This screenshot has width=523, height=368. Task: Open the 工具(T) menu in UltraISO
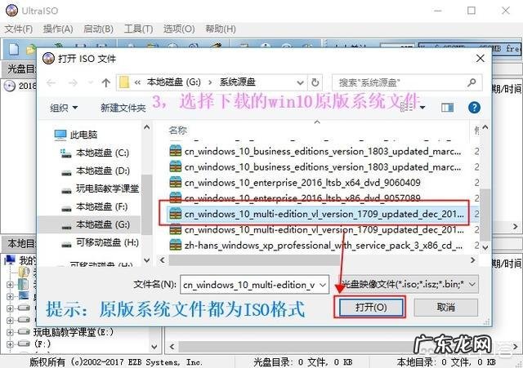(x=138, y=29)
